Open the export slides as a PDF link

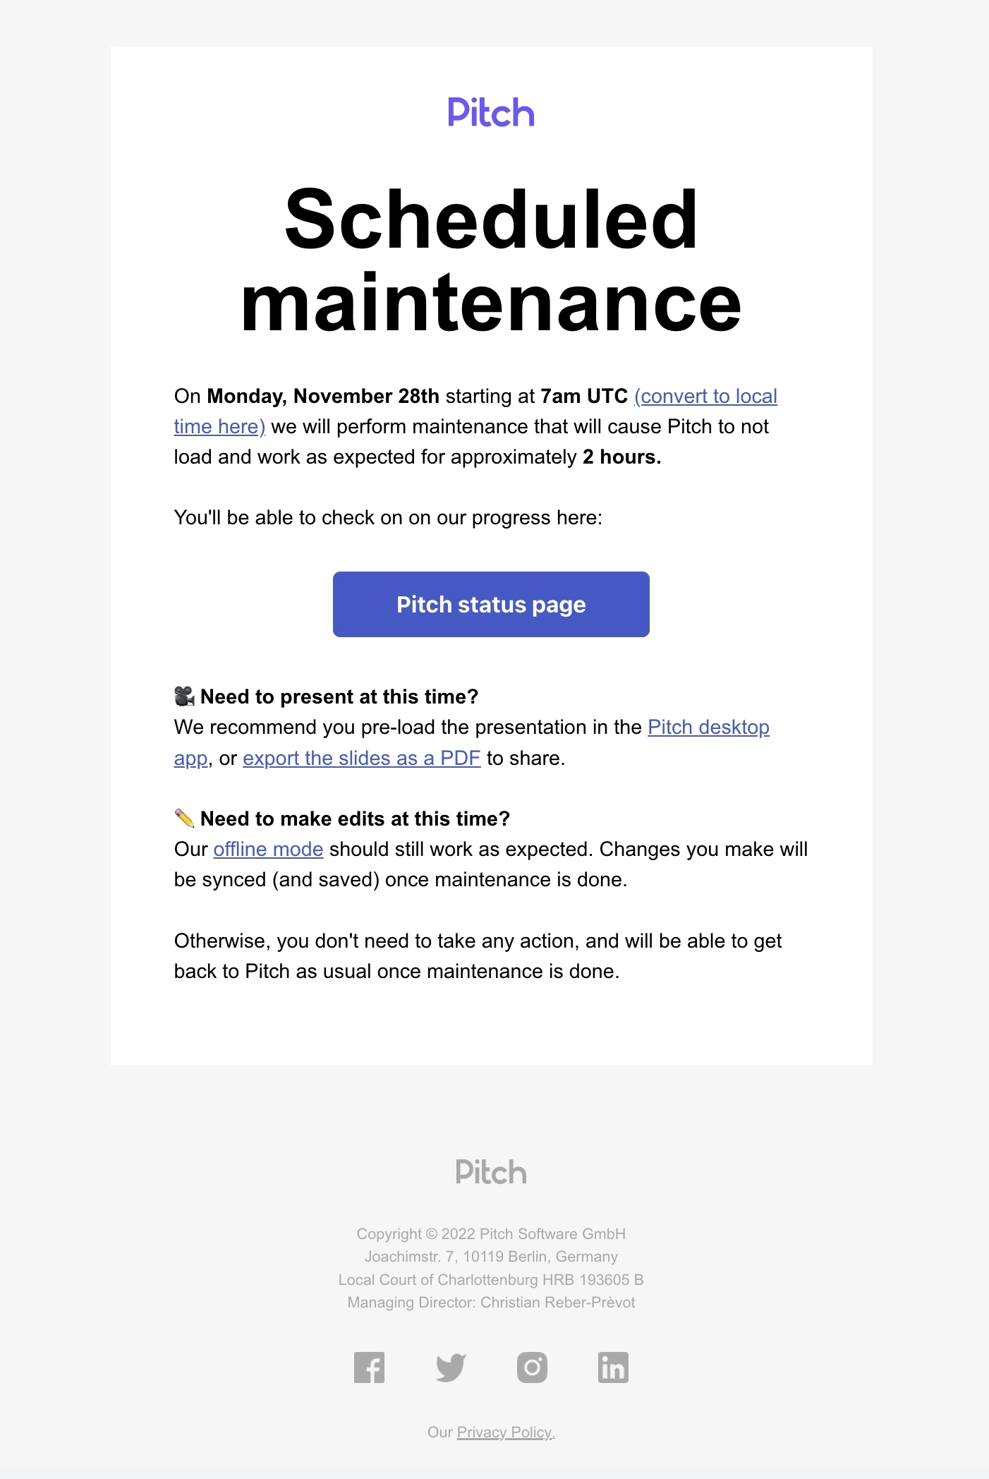click(362, 758)
